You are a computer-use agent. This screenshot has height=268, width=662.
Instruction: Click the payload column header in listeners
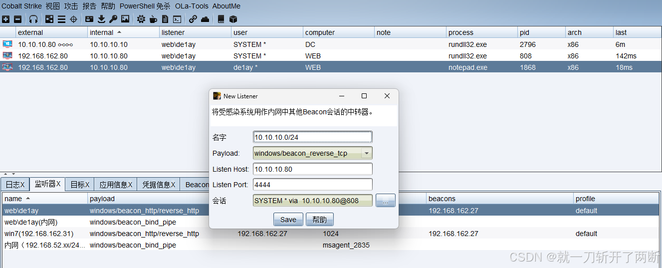point(148,199)
